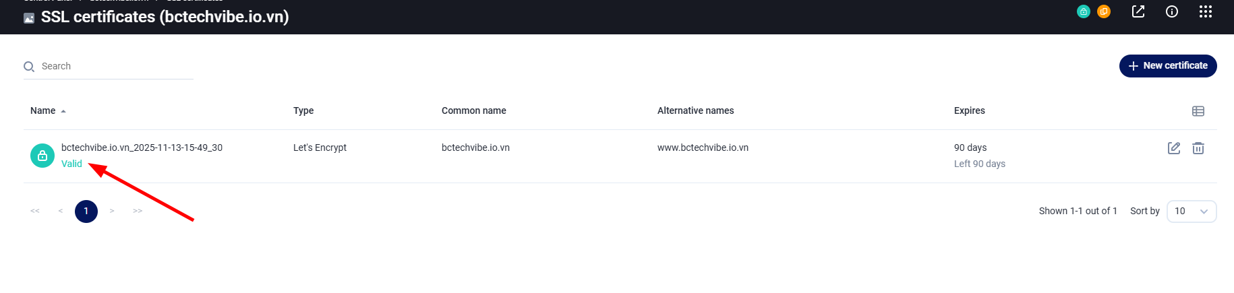Click the New certificate button

1168,66
